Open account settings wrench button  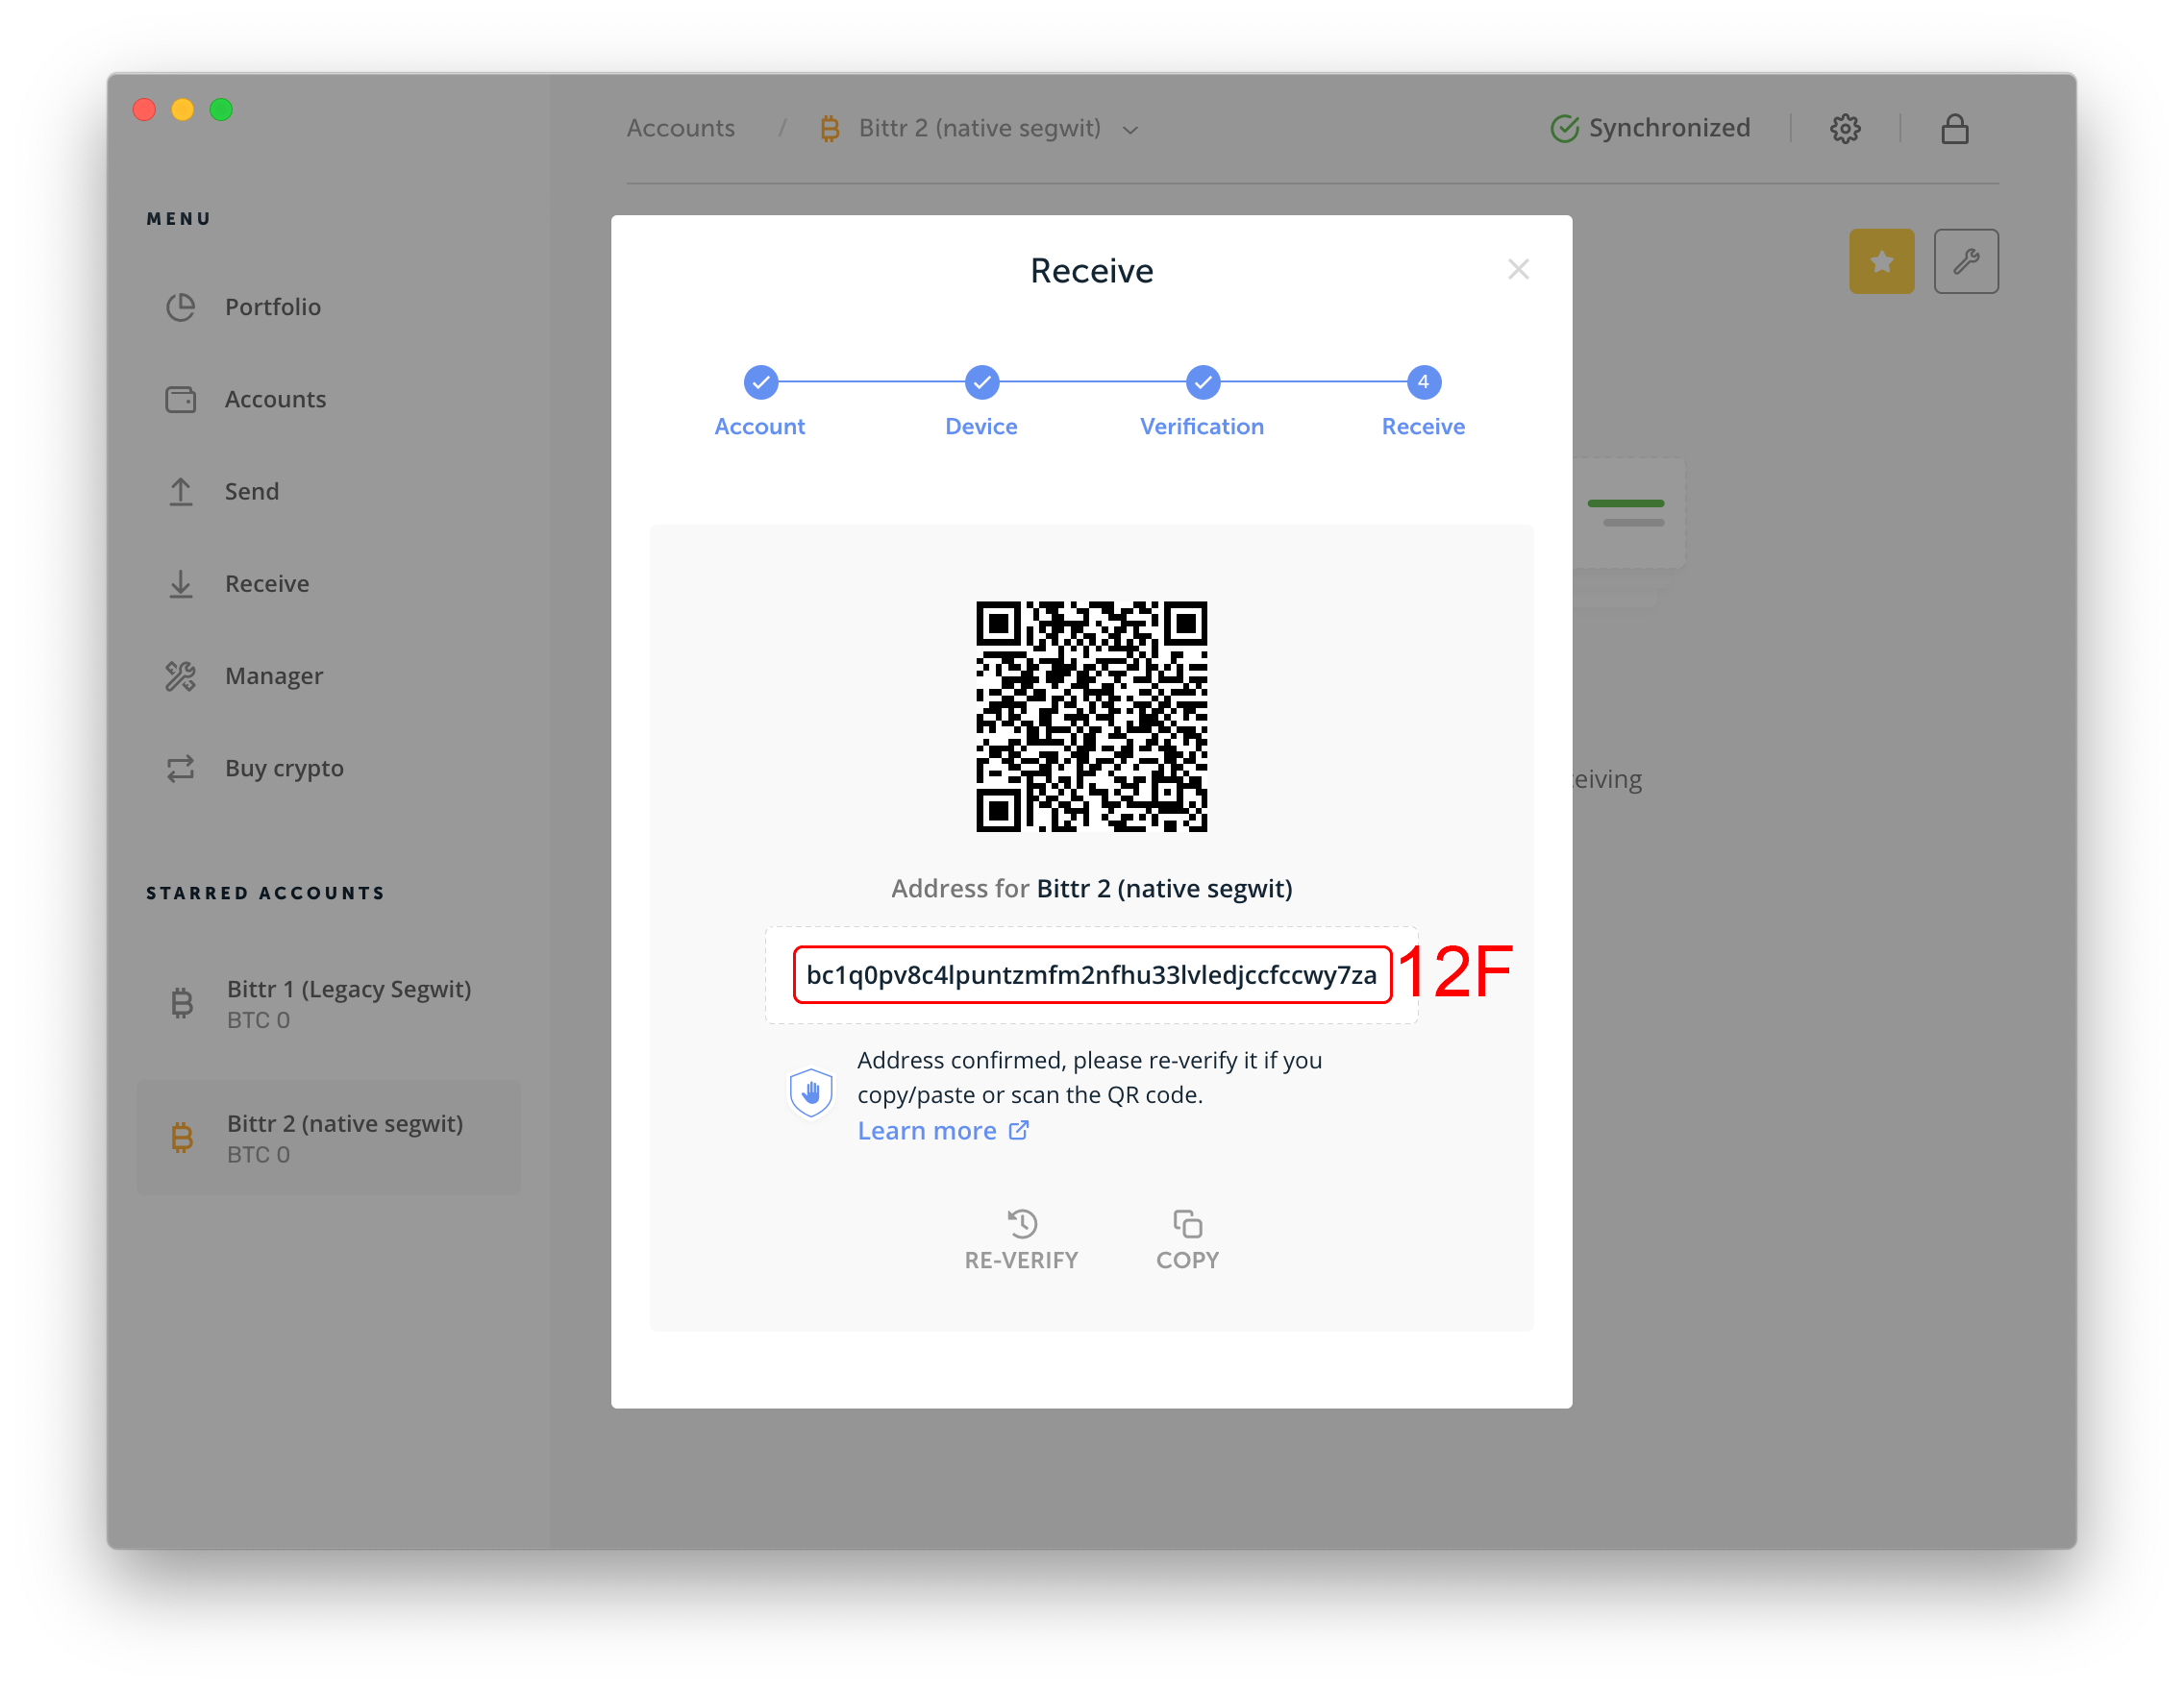click(1966, 262)
